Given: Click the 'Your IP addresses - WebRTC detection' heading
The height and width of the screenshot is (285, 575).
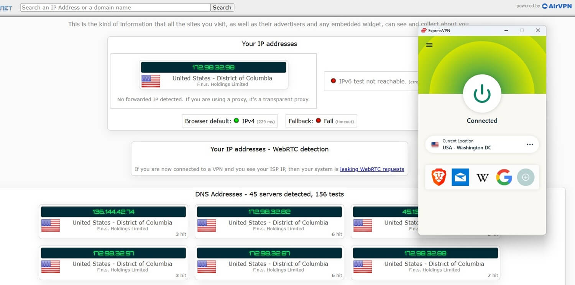Looking at the screenshot, I should pos(269,149).
